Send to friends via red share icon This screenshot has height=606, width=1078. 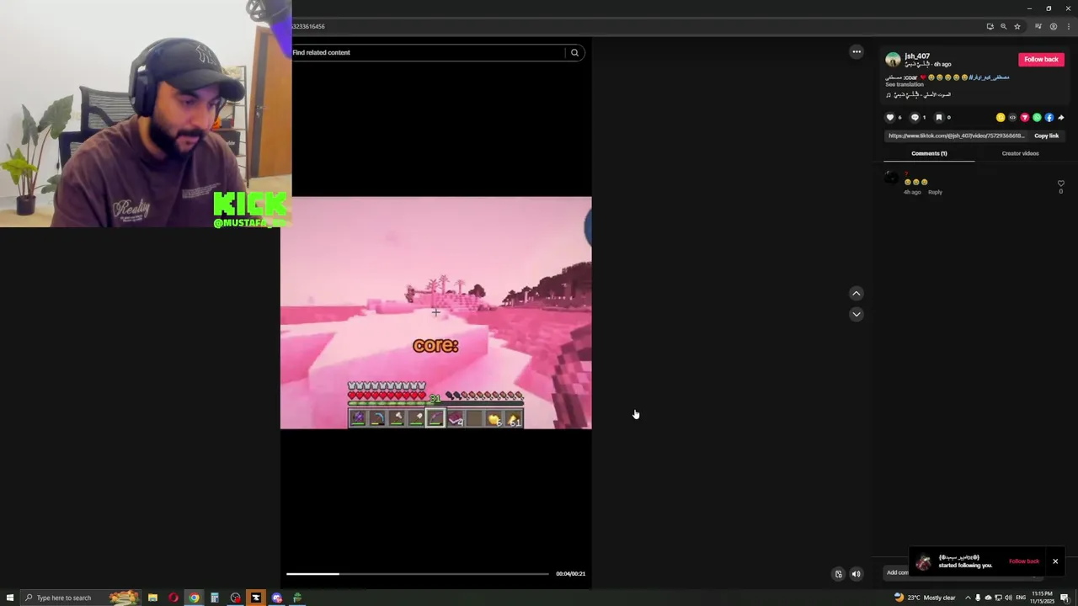click(x=1025, y=118)
